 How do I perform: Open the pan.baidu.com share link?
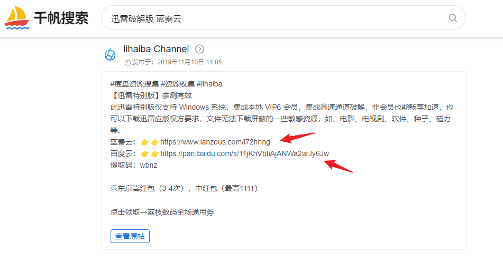[244, 153]
